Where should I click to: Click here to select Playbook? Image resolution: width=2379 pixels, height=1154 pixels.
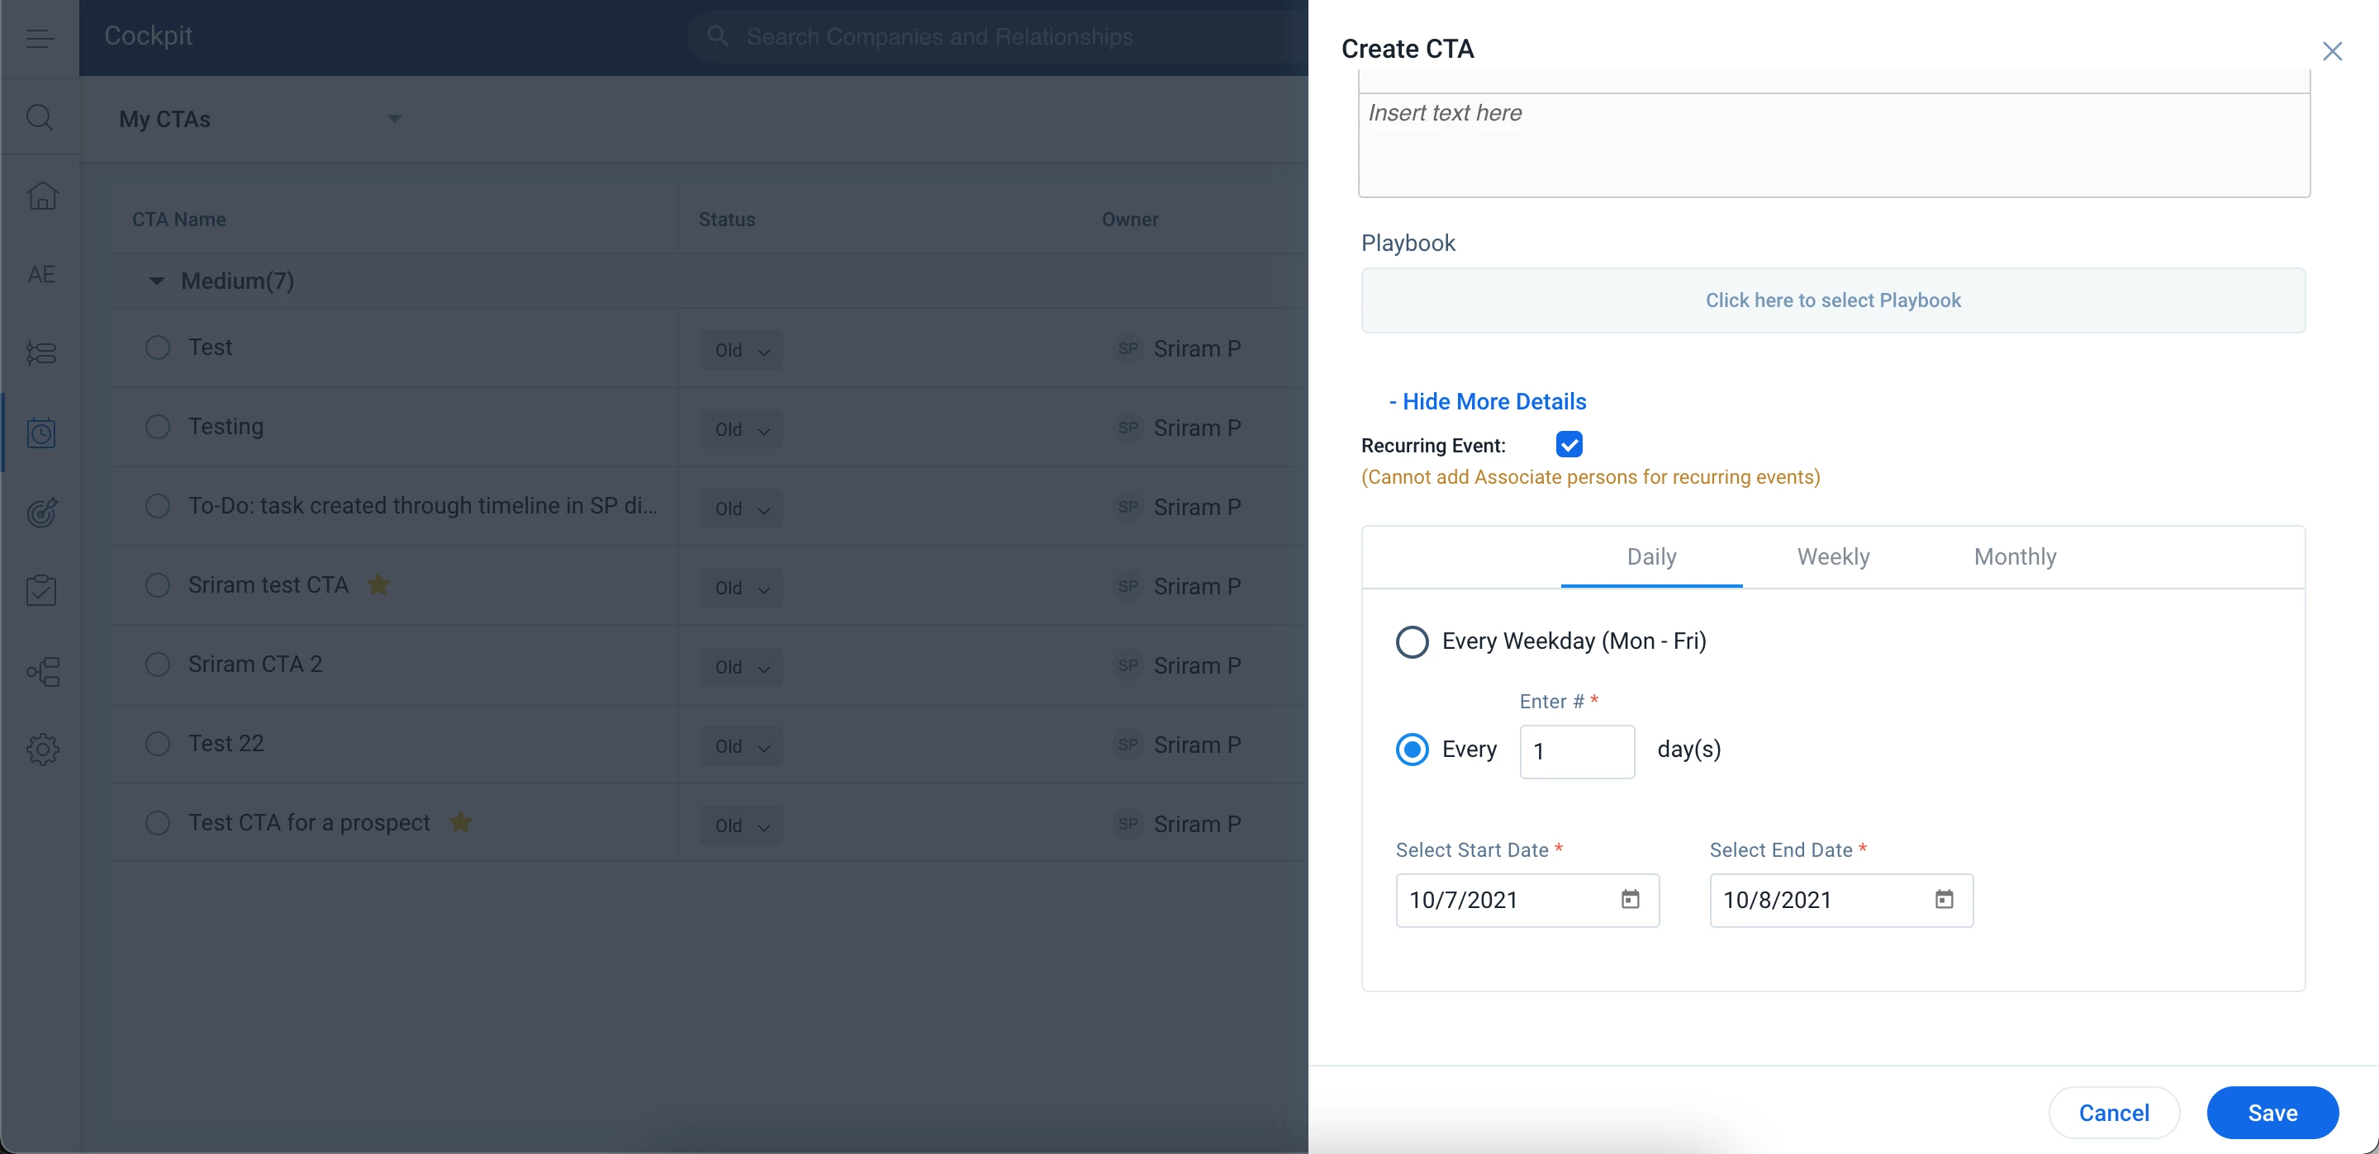(1832, 300)
